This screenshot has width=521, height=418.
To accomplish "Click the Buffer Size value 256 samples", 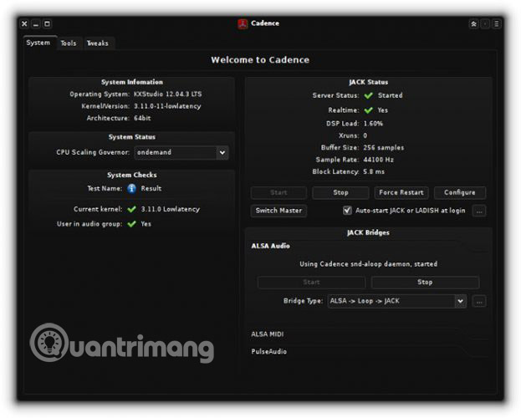I will [x=384, y=148].
